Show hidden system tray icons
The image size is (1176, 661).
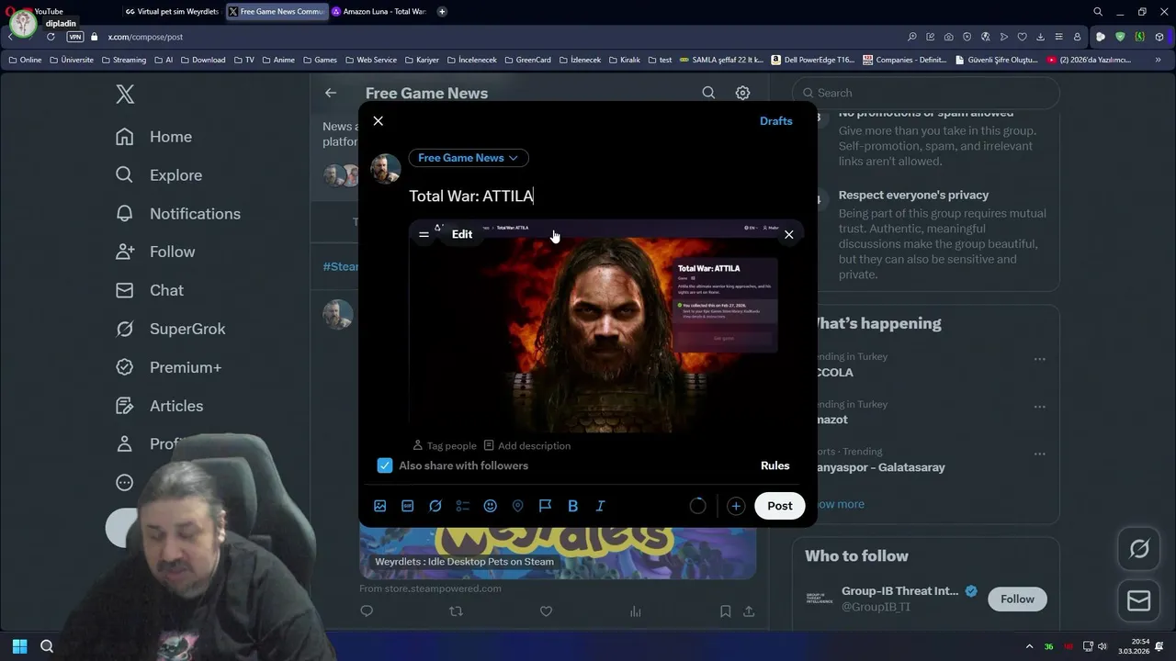[x=1029, y=646]
